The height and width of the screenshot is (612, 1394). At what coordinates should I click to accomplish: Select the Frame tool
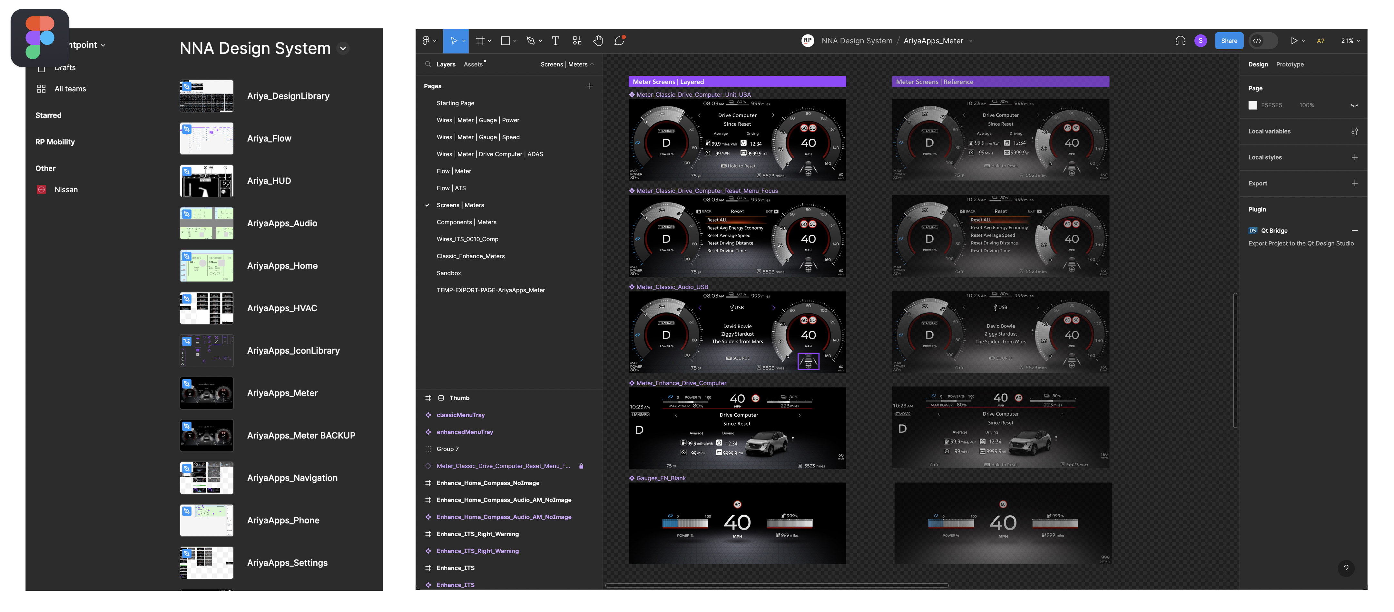(480, 41)
